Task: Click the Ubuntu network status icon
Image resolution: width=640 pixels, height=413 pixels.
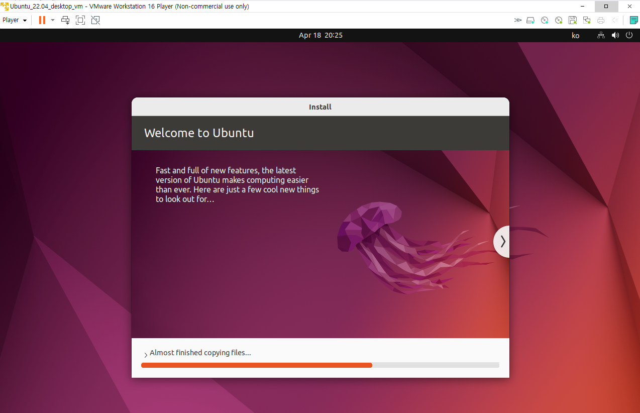Action: point(601,35)
